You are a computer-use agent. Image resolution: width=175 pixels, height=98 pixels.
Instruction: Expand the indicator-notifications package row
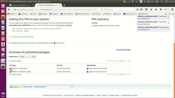[x=10, y=69]
